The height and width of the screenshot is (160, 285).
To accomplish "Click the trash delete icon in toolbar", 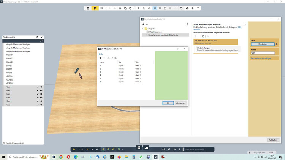I will click(x=138, y=8).
